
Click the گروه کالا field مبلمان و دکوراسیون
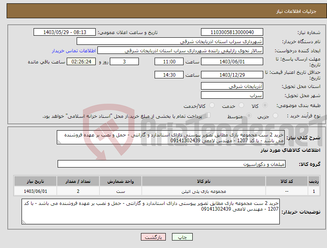click(x=172, y=164)
